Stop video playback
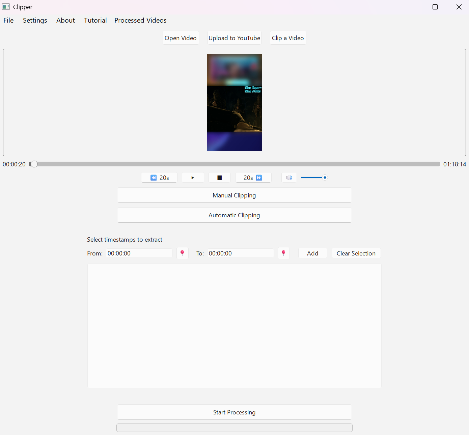 pos(219,178)
